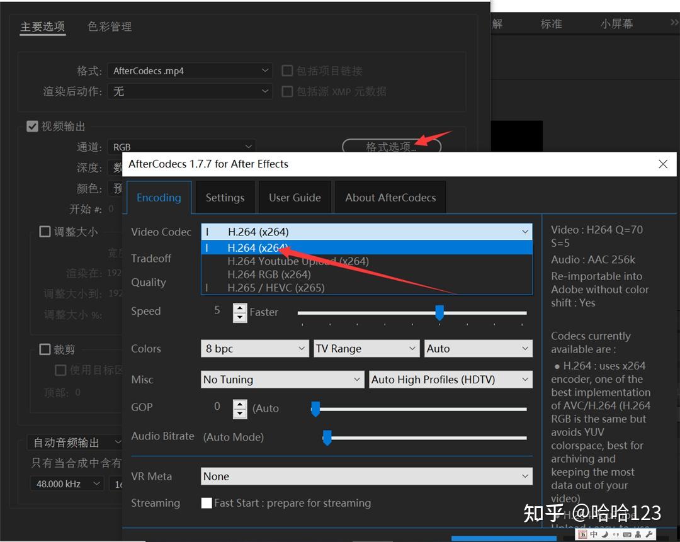
Task: Switch to the Encoding tab
Action: tap(159, 198)
